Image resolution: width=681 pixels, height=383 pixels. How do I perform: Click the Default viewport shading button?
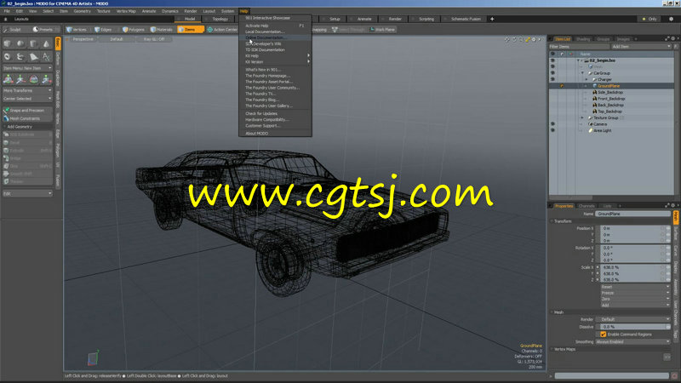(x=117, y=39)
